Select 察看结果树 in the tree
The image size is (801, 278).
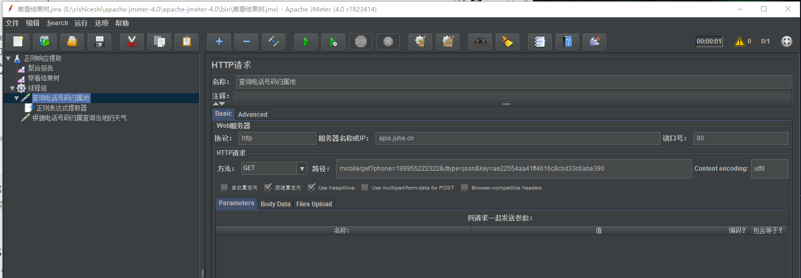(x=44, y=78)
